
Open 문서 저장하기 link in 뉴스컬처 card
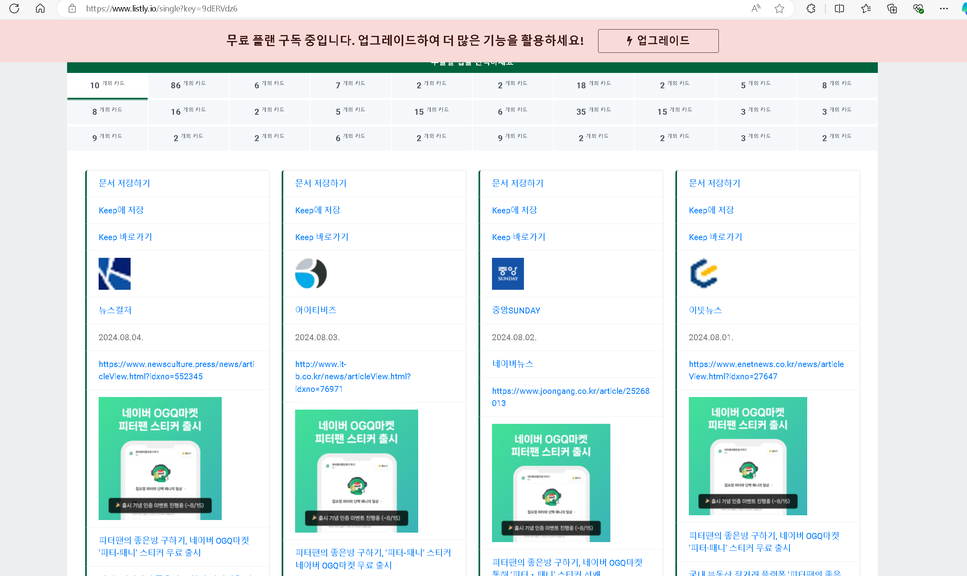pos(124,183)
